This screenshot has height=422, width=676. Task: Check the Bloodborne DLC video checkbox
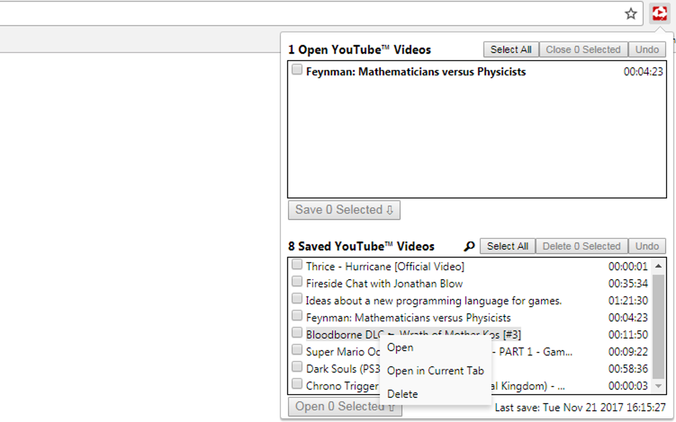(x=297, y=332)
